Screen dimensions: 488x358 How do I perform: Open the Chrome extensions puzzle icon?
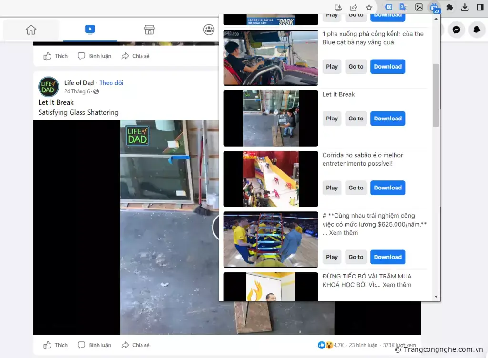click(449, 7)
